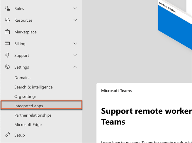
Task: Click the Support remote workers heading
Action: click(146, 116)
